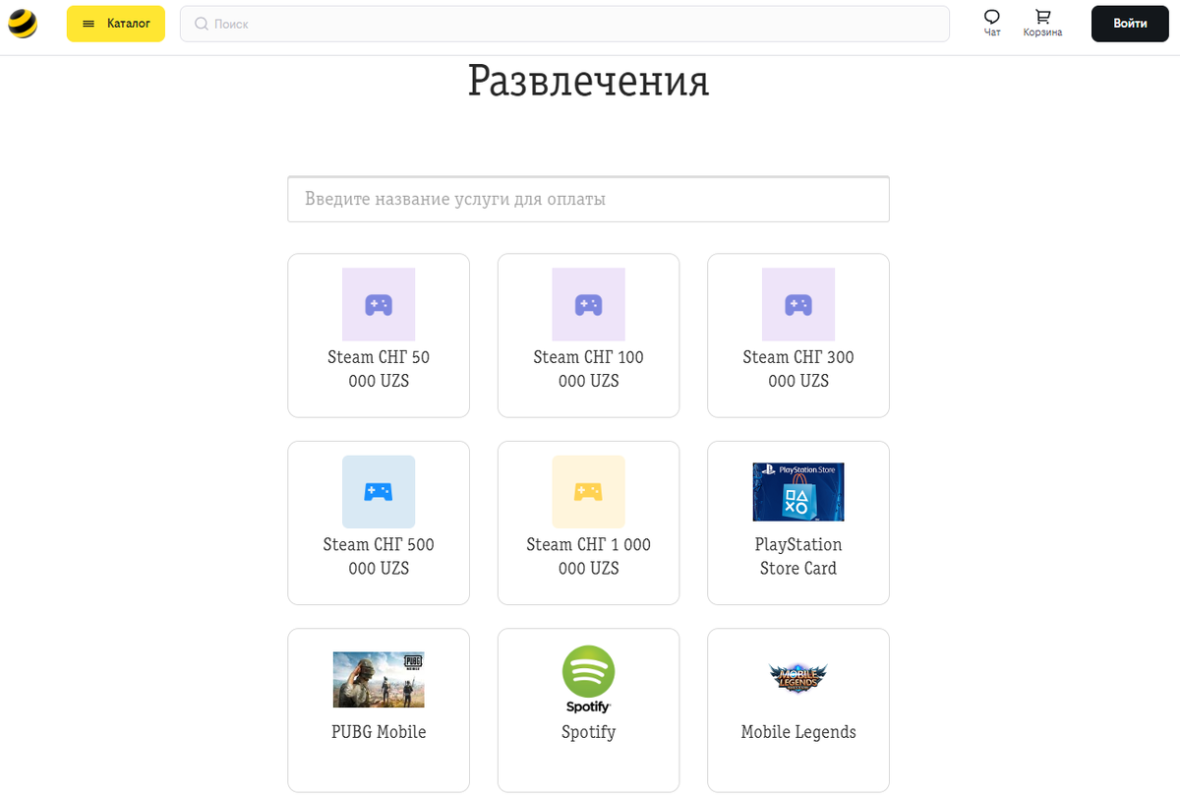Select Steam СНГ 50 000 UZS label
The width and height of the screenshot is (1180, 800).
click(x=379, y=369)
